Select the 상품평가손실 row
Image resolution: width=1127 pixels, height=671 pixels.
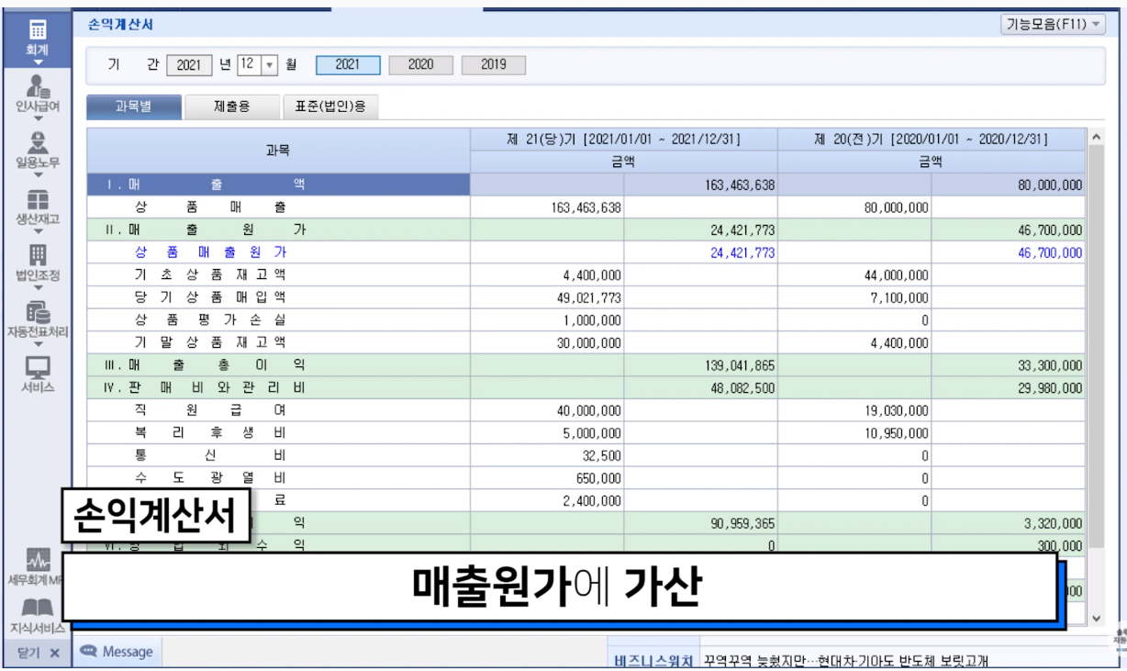click(x=586, y=320)
